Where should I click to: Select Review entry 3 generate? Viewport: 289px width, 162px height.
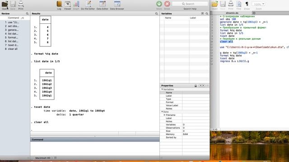[15, 30]
